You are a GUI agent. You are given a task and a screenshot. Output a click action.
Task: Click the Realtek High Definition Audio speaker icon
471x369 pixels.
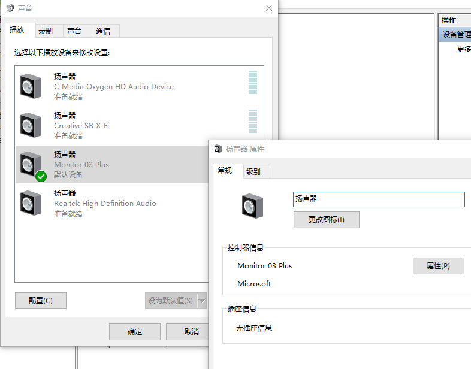tap(31, 203)
